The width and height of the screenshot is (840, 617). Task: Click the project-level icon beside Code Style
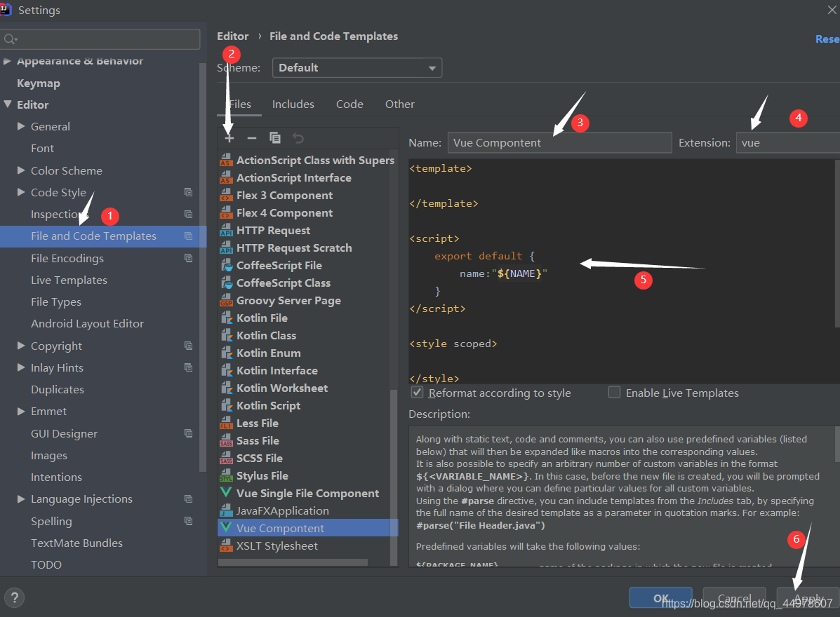[x=189, y=192]
